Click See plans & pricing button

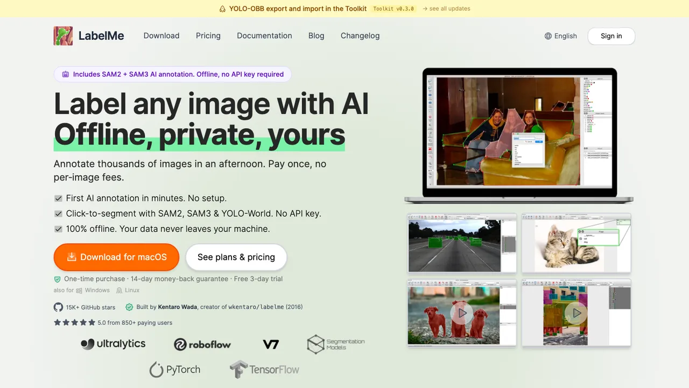(x=236, y=258)
